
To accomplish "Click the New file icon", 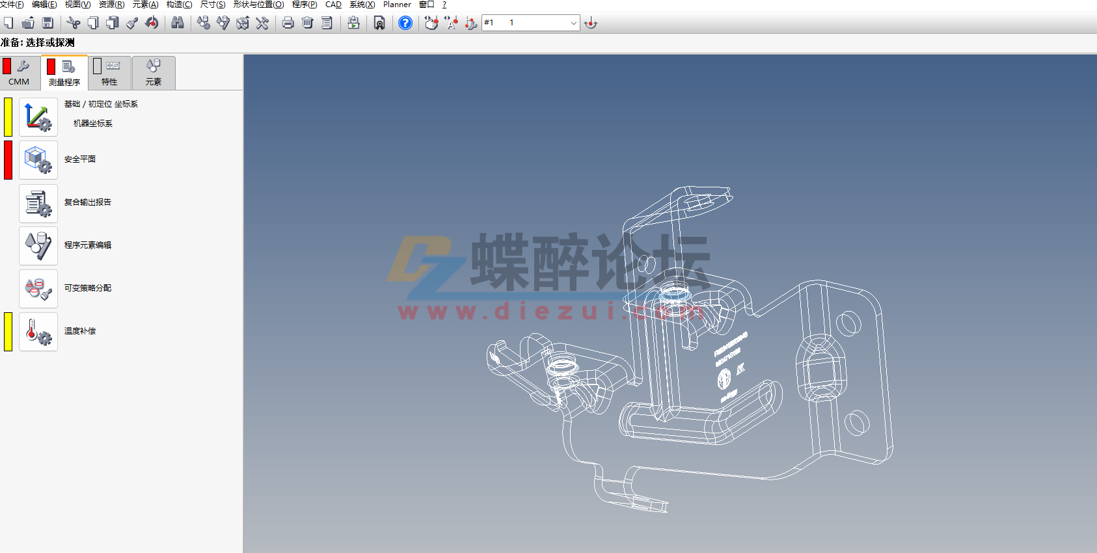I will coord(8,23).
